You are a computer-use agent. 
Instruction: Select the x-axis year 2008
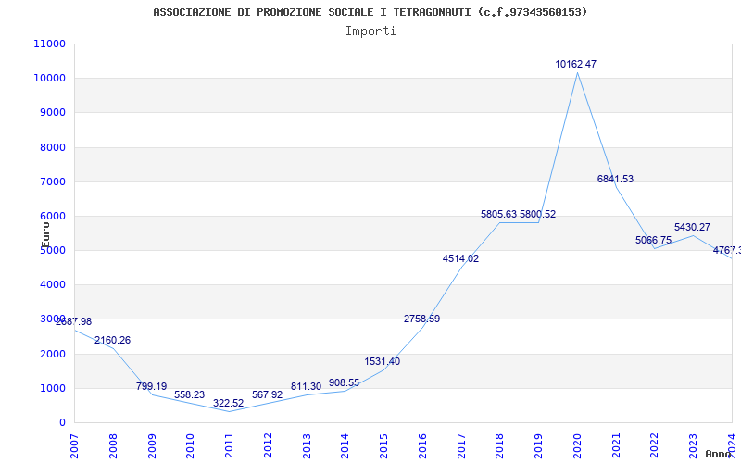(x=113, y=446)
